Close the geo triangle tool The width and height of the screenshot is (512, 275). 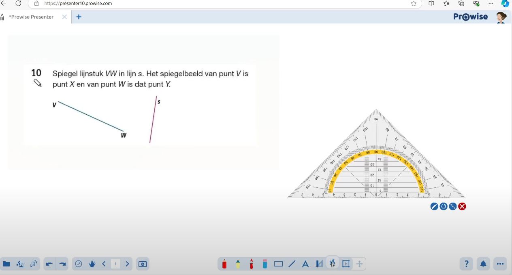462,206
